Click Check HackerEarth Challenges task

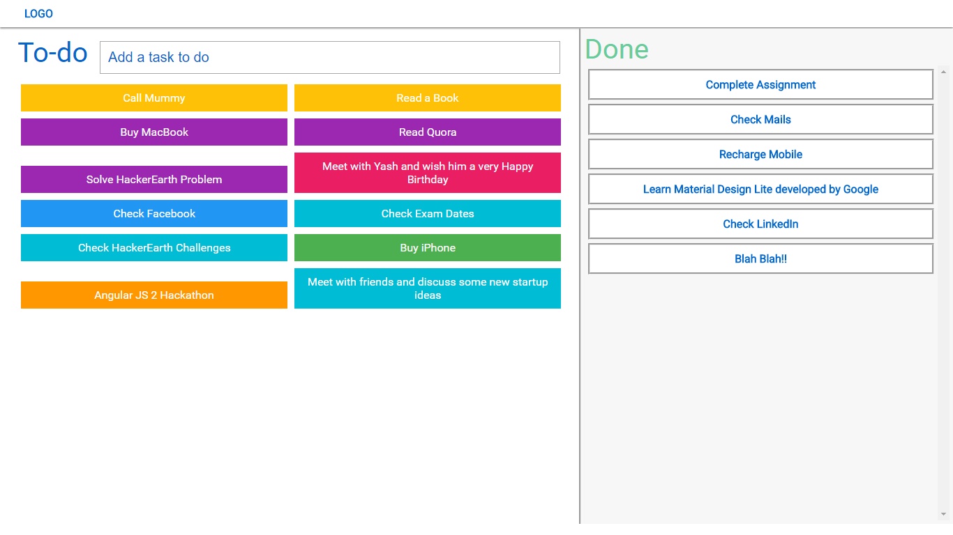(x=154, y=248)
